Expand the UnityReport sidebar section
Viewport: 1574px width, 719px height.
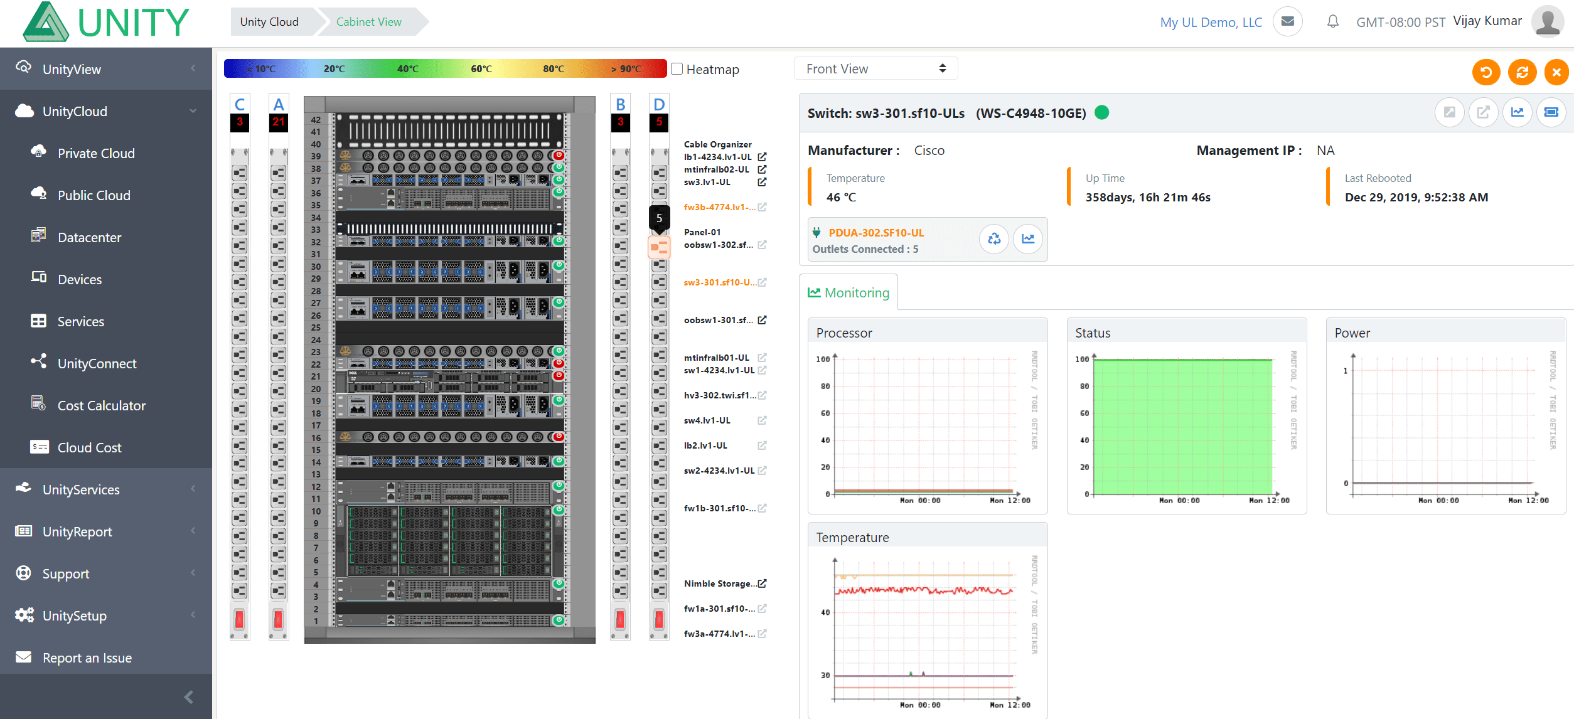[x=106, y=531]
